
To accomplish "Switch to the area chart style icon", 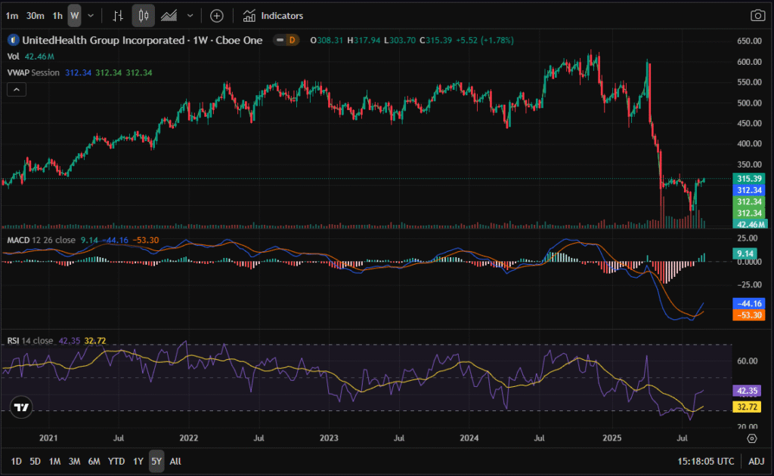I will pyautogui.click(x=169, y=15).
